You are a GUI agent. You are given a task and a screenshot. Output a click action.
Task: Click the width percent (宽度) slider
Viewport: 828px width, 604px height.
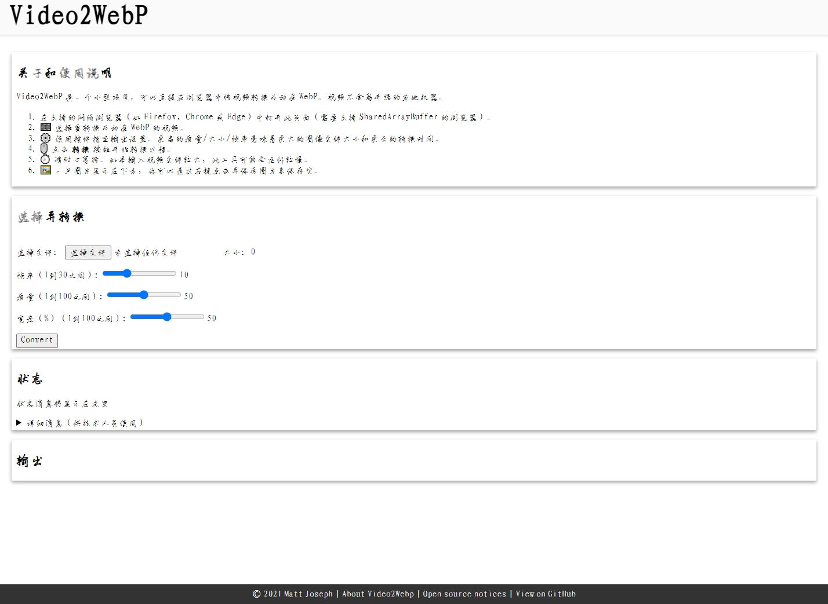pos(167,317)
